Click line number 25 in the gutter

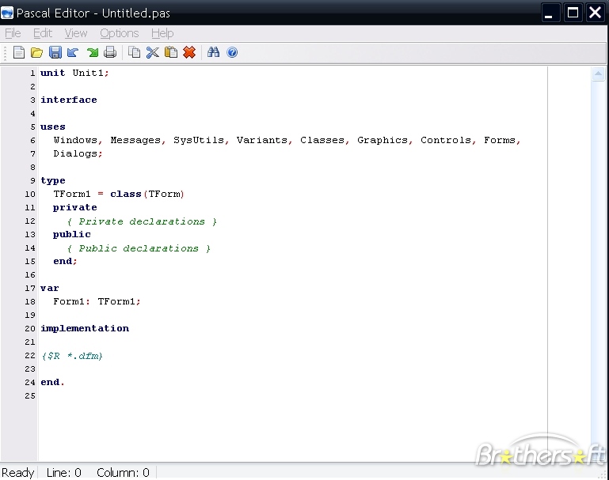pyautogui.click(x=30, y=396)
